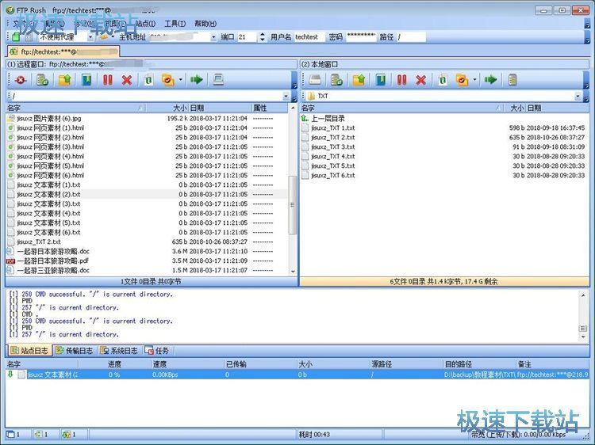Open the 帮助(H) menu
Image resolution: width=595 pixels, height=445 pixels.
click(205, 24)
